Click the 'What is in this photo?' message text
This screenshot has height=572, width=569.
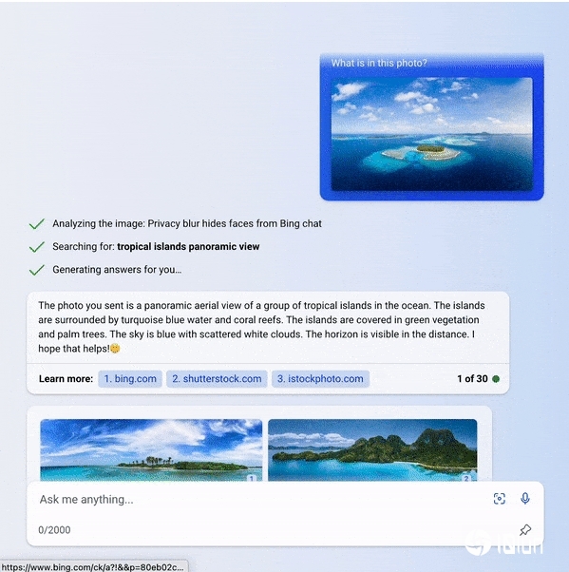click(379, 63)
